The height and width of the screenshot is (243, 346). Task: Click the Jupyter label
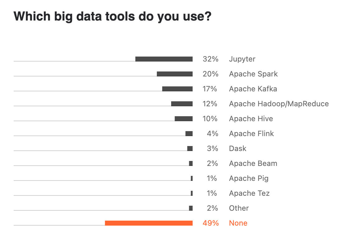click(242, 59)
